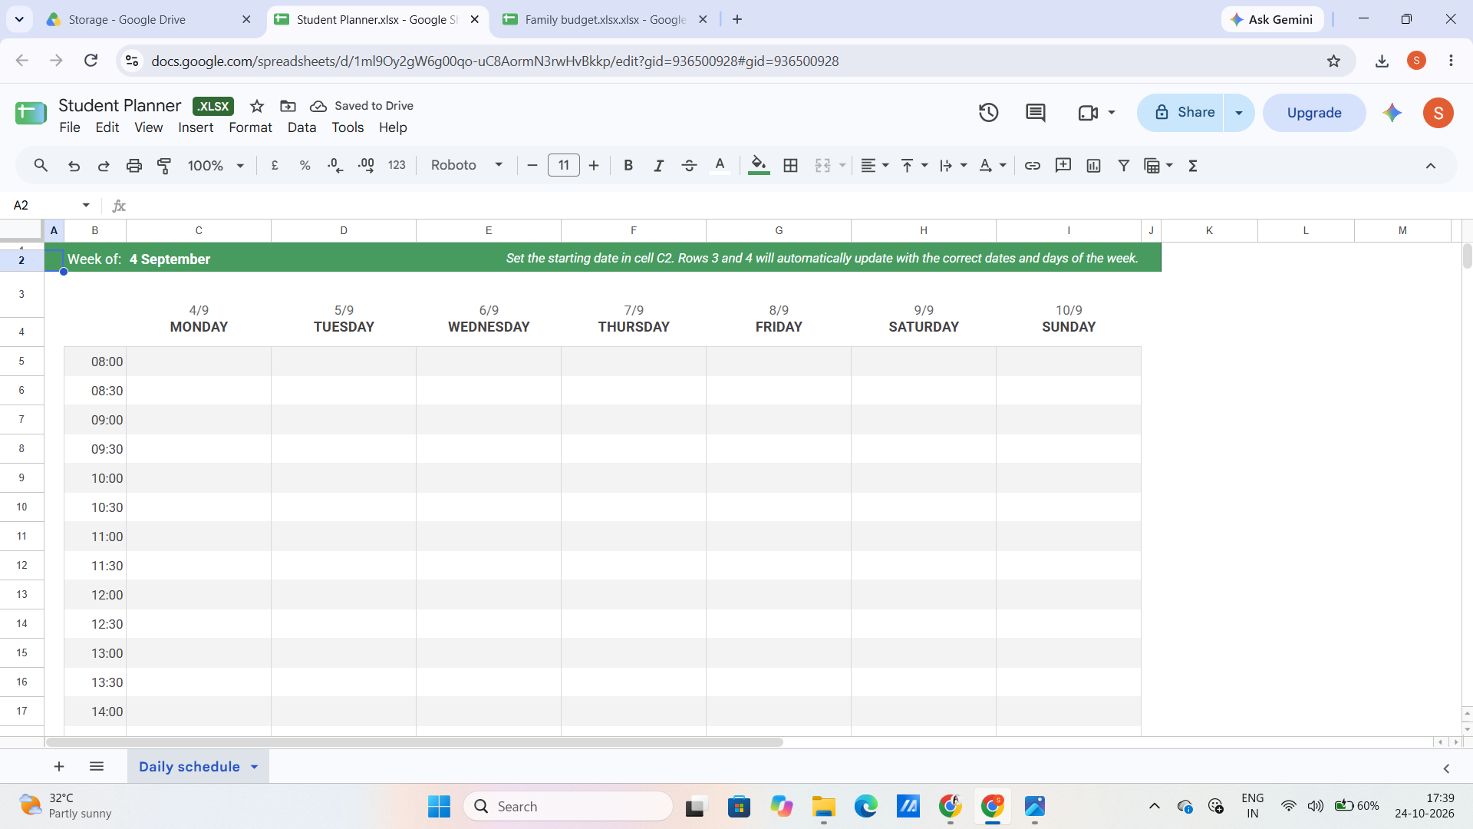This screenshot has width=1473, height=829.
Task: Open the Format menu
Action: tap(250, 127)
